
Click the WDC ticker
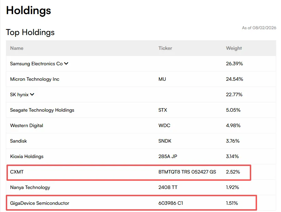click(x=164, y=125)
